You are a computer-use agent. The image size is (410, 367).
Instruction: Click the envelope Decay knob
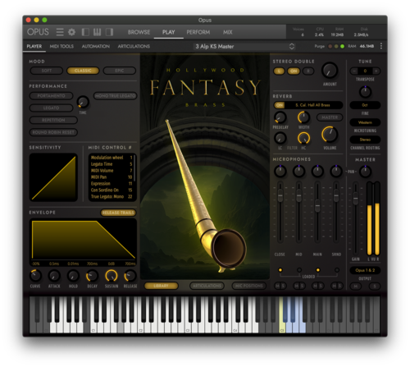tap(92, 276)
